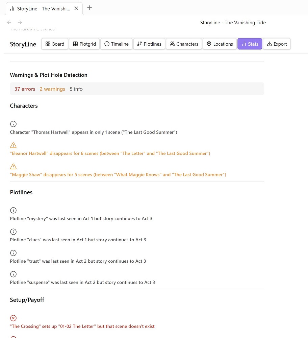This screenshot has height=338, width=308.
Task: Select the active Stats tab
Action: [x=250, y=44]
